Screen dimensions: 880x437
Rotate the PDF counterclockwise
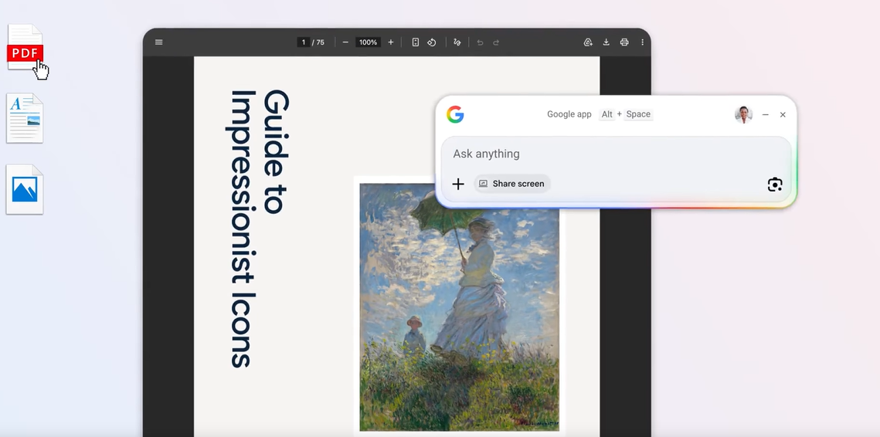tap(432, 42)
